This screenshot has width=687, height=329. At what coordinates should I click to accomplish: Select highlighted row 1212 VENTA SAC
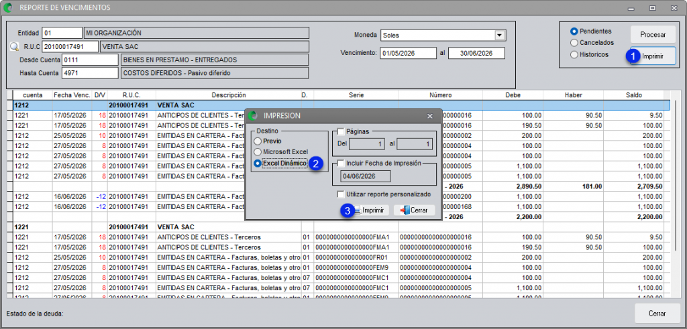[x=341, y=105]
